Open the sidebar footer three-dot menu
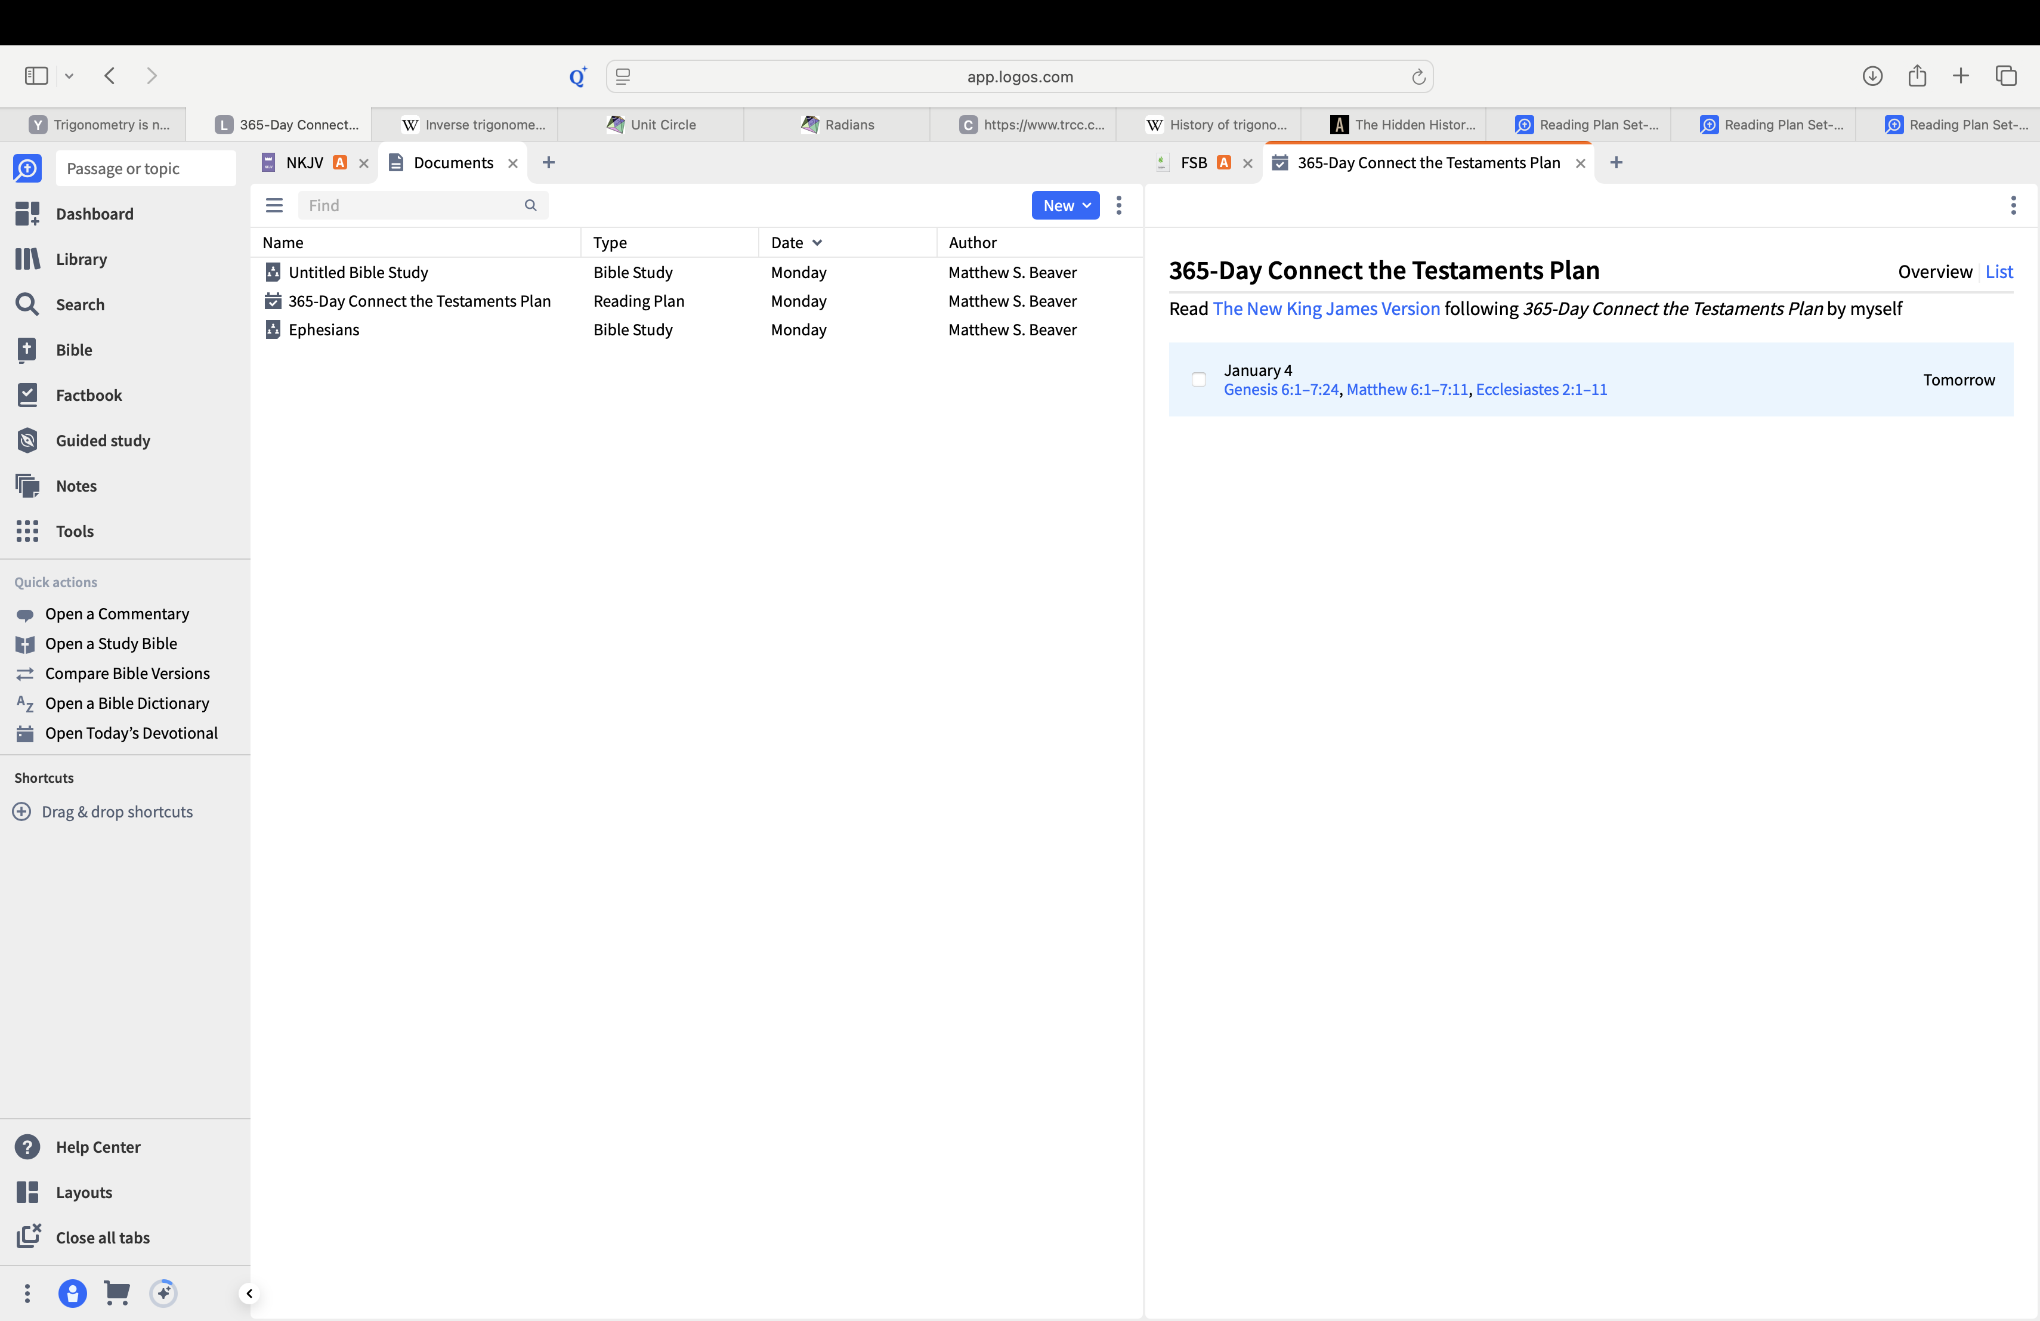Screen dimensions: 2040x1321 27,1294
